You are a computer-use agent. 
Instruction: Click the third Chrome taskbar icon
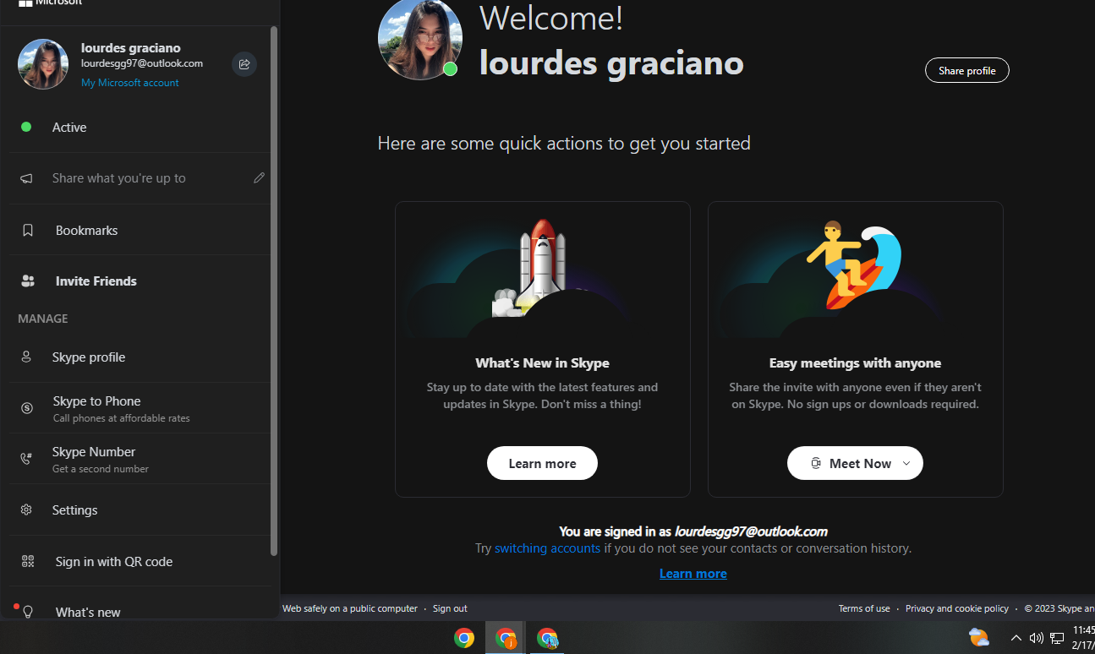(x=547, y=638)
